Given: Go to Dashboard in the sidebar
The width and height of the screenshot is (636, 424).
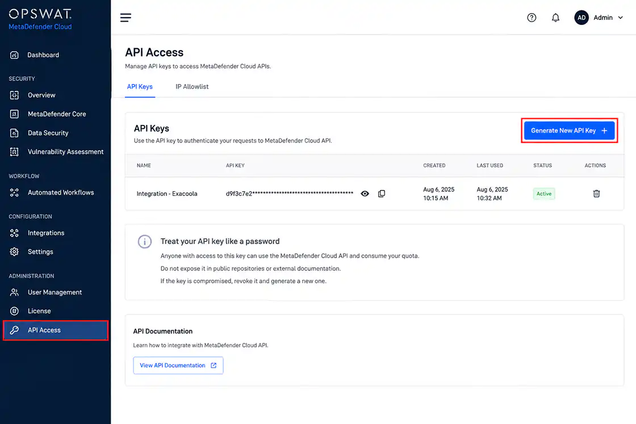Looking at the screenshot, I should click(x=43, y=55).
